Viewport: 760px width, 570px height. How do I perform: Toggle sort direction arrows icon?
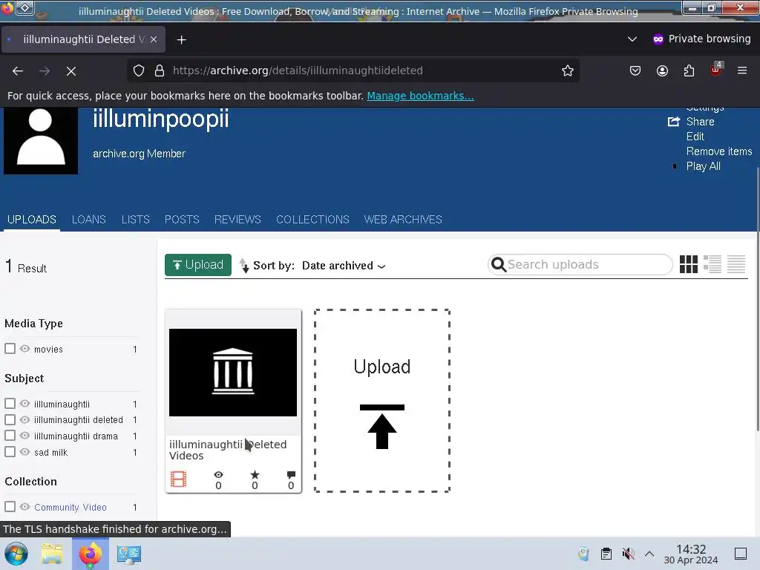click(244, 265)
